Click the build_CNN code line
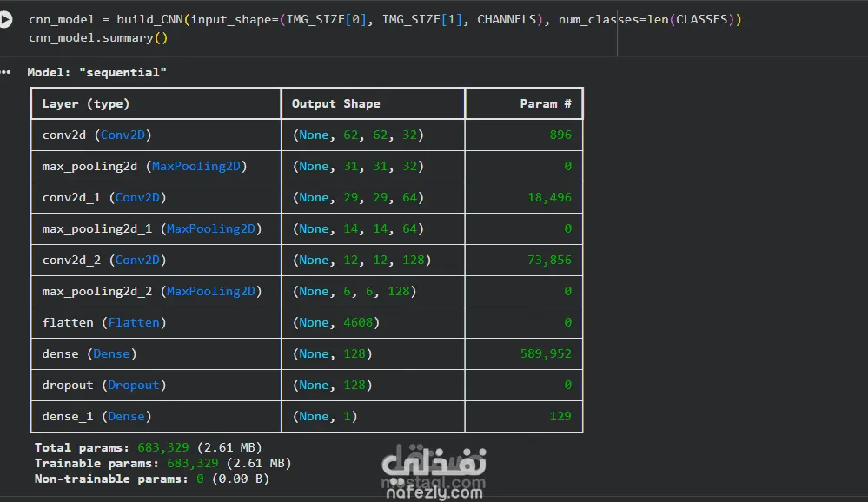Viewport: 868px width, 502px height. tap(385, 19)
